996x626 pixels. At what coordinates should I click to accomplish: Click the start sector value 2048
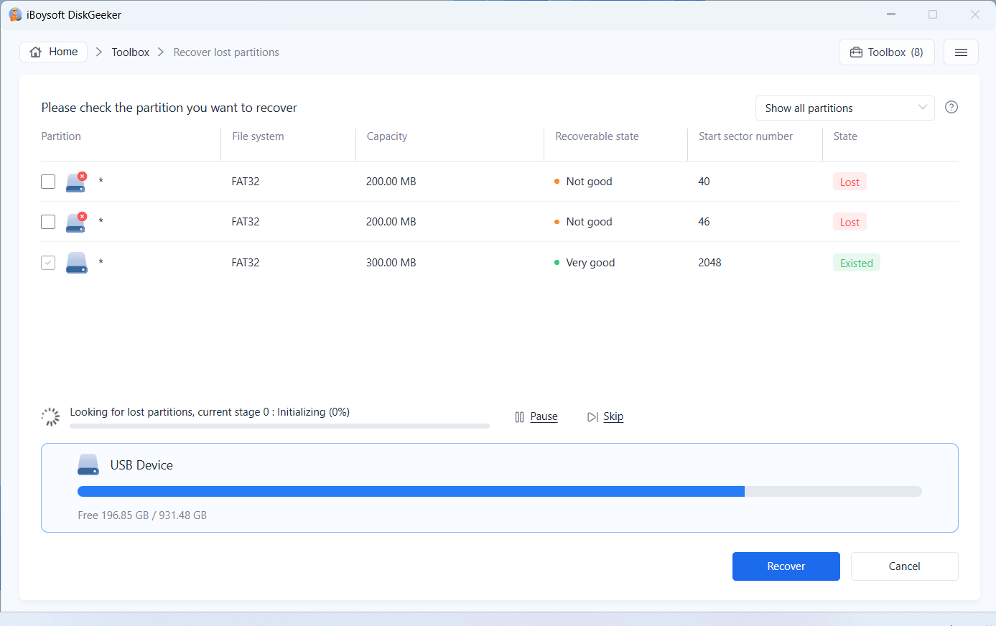point(709,263)
